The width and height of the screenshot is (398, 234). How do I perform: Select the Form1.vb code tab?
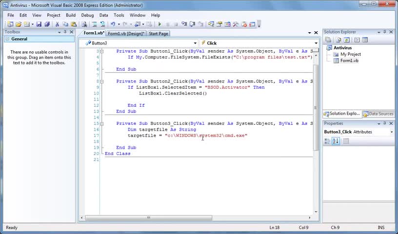tap(94, 33)
